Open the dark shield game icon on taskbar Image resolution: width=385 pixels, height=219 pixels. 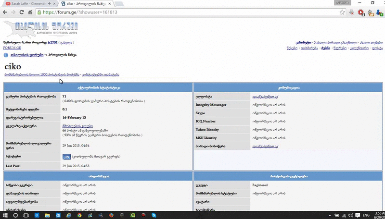pyautogui.click(x=122, y=215)
